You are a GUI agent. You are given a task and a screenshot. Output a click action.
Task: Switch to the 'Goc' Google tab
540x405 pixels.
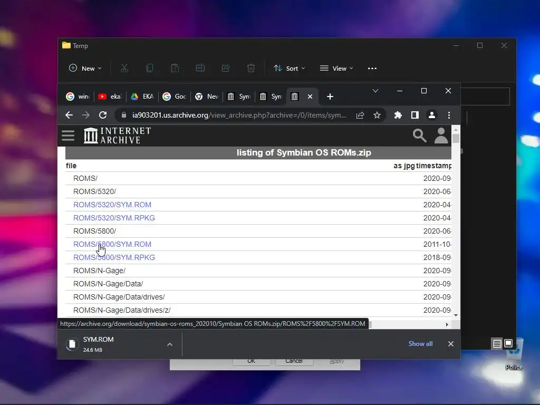click(174, 97)
